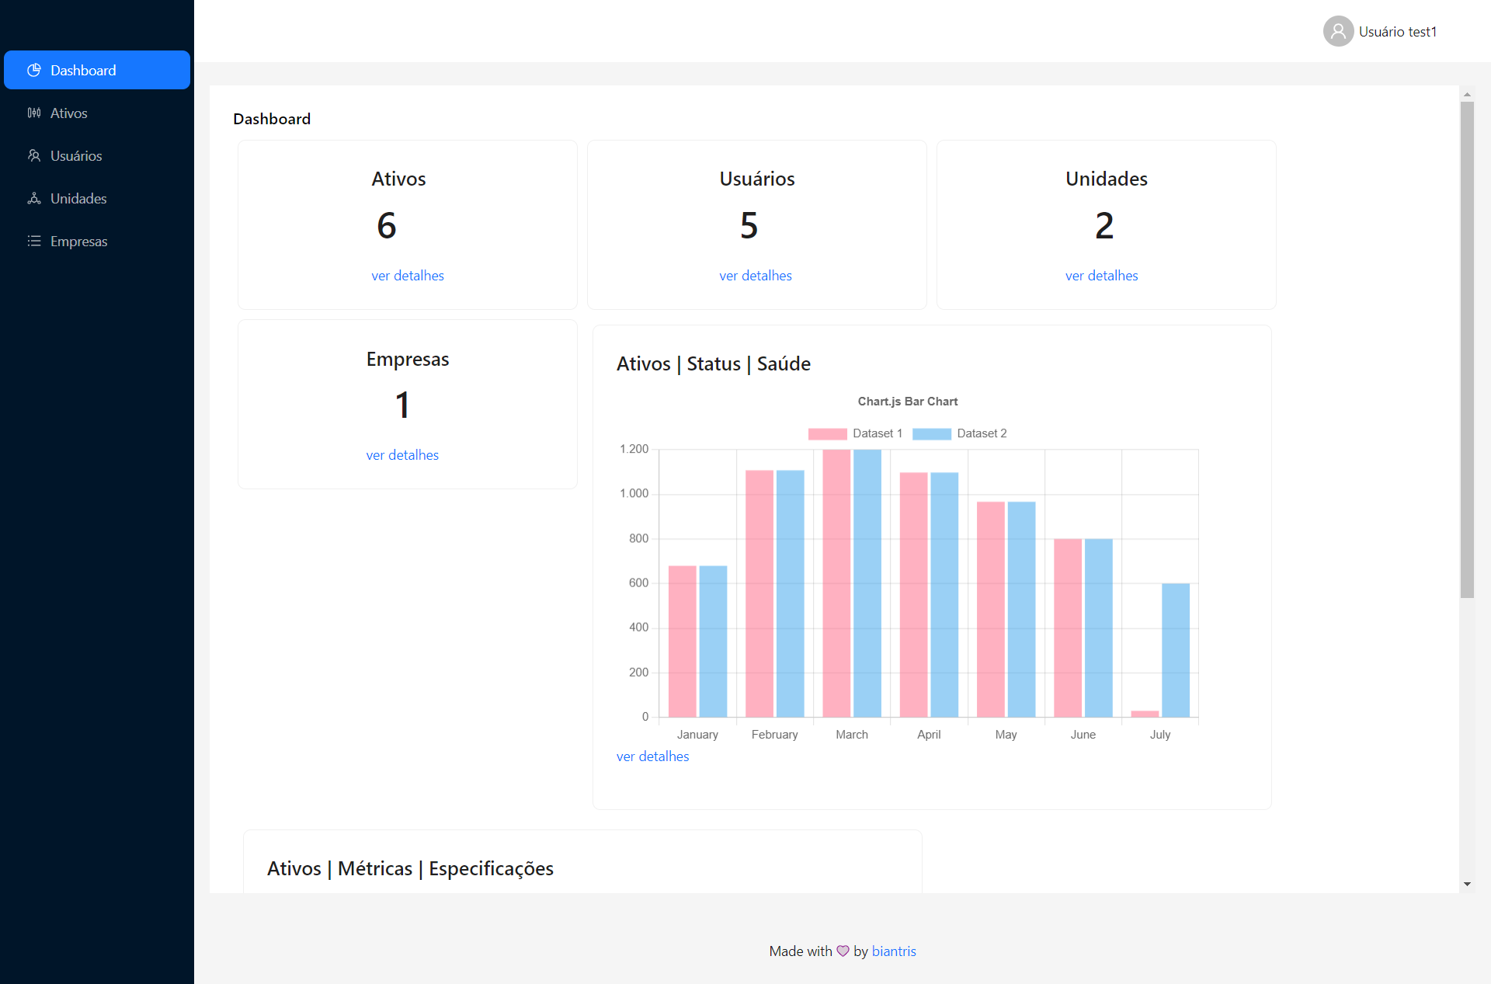The height and width of the screenshot is (984, 1491).
Task: Open ver detalhes under Usuários card
Action: pyautogui.click(x=756, y=276)
